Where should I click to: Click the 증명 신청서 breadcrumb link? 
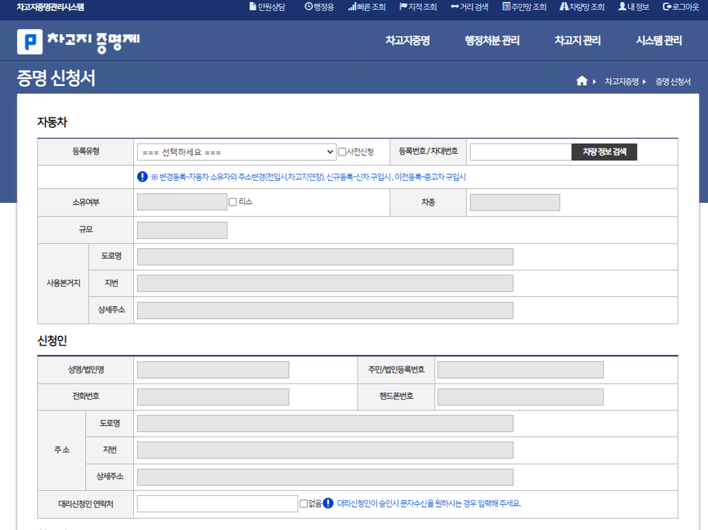tap(673, 81)
